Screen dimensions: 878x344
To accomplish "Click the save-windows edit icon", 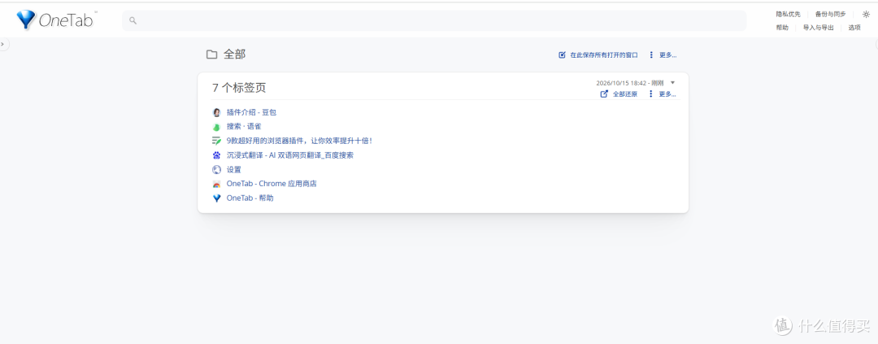I will pyautogui.click(x=563, y=55).
